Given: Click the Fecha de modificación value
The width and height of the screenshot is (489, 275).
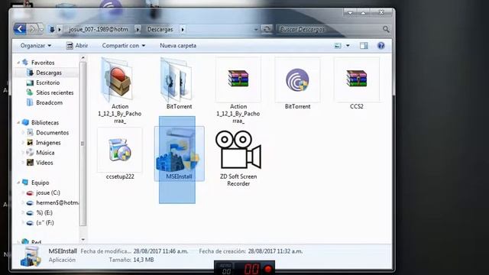Looking at the screenshot, I should tap(160, 251).
